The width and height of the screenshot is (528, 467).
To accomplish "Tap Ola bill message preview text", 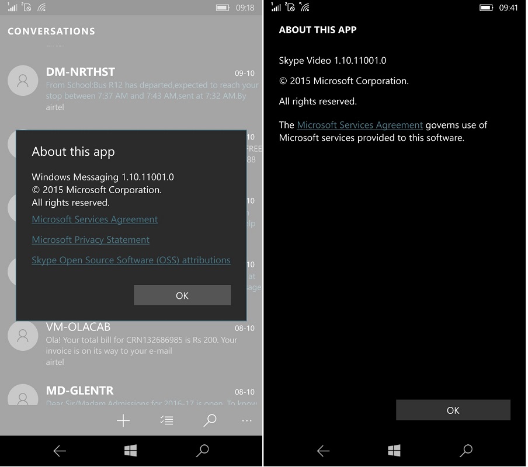I will coord(141,345).
